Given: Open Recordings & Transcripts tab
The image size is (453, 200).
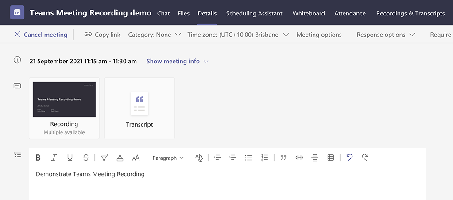Looking at the screenshot, I should coord(410,13).
